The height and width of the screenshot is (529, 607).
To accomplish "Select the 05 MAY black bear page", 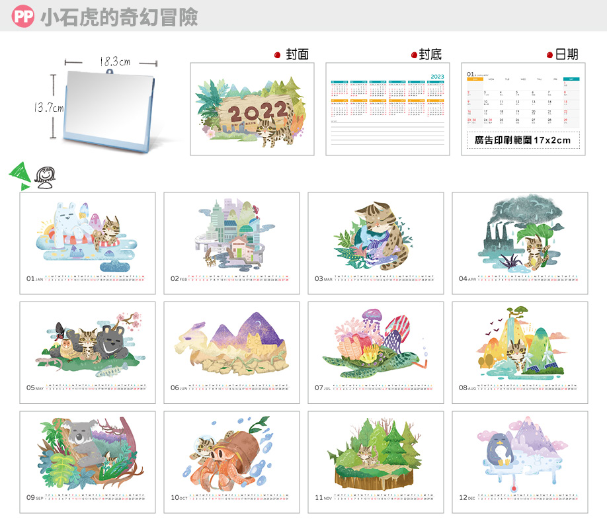I will tap(87, 352).
